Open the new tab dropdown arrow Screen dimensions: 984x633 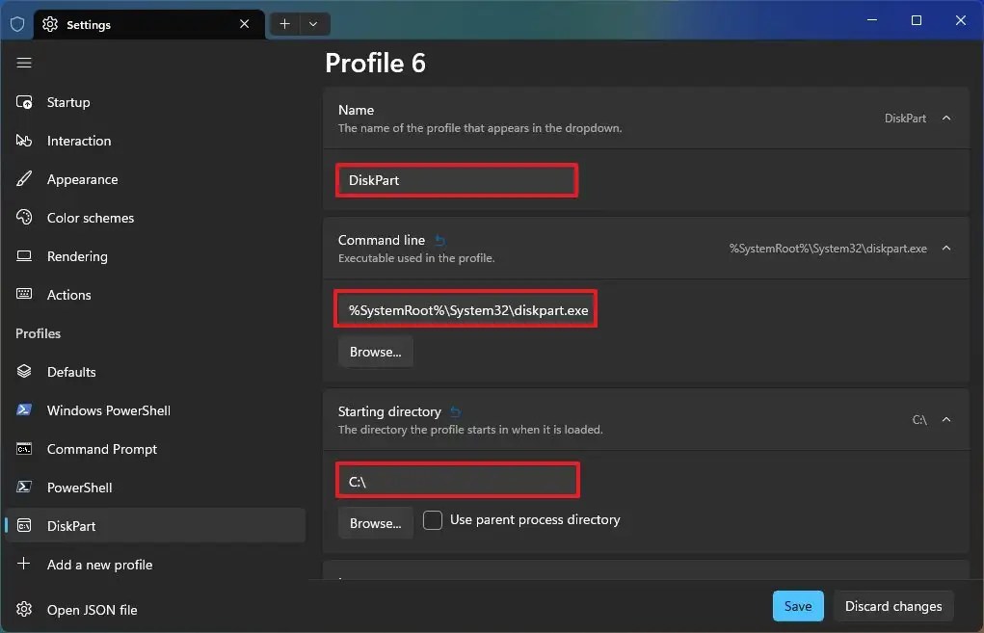(x=313, y=24)
